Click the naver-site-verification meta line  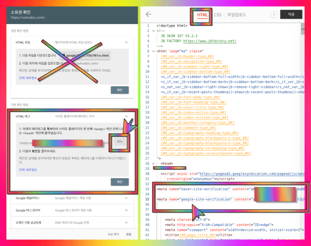pyautogui.click(x=231, y=189)
